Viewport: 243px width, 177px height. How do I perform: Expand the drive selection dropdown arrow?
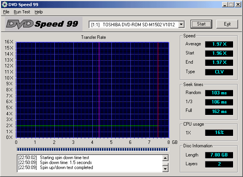tap(181, 24)
